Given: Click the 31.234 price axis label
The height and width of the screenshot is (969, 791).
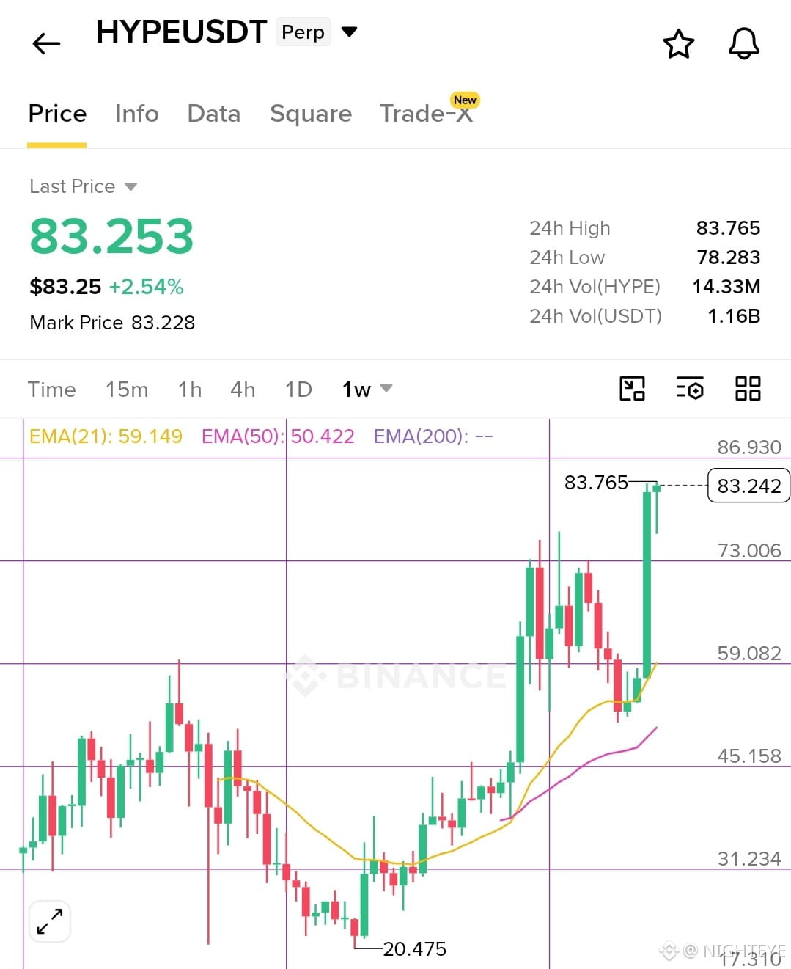Looking at the screenshot, I should coord(749,858).
